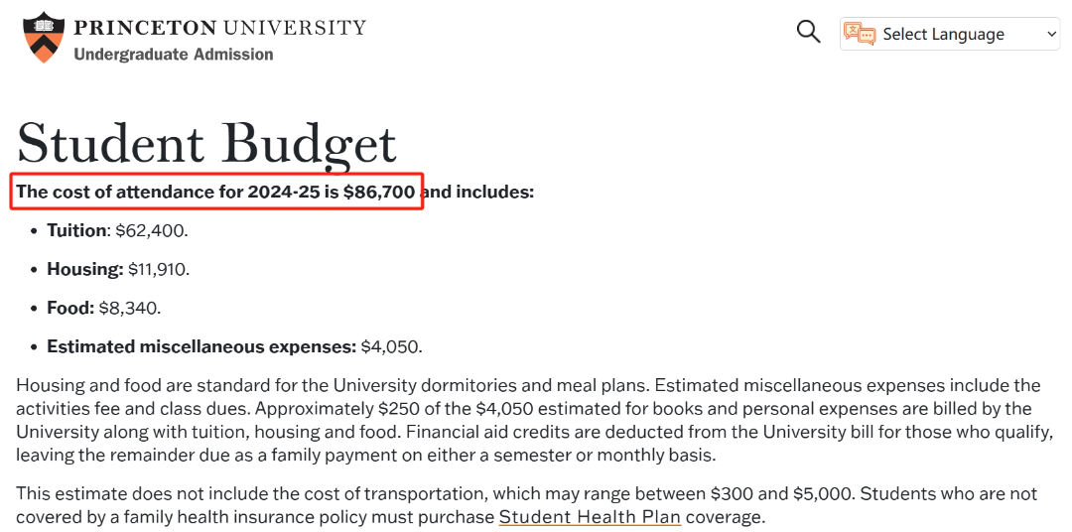
Task: Open the search magnifying glass
Action: coord(809,32)
